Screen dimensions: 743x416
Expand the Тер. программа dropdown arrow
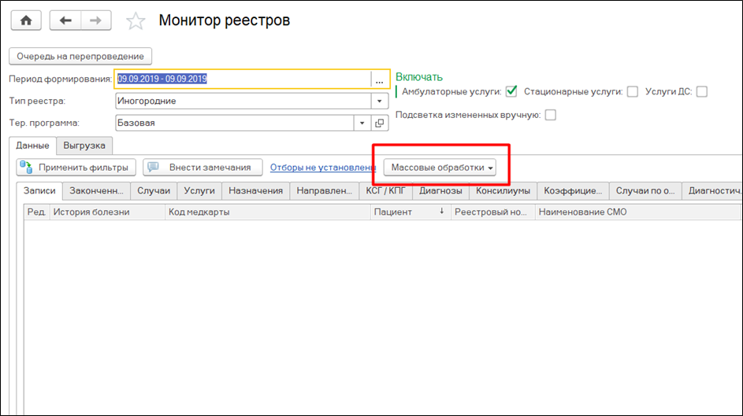tap(362, 123)
